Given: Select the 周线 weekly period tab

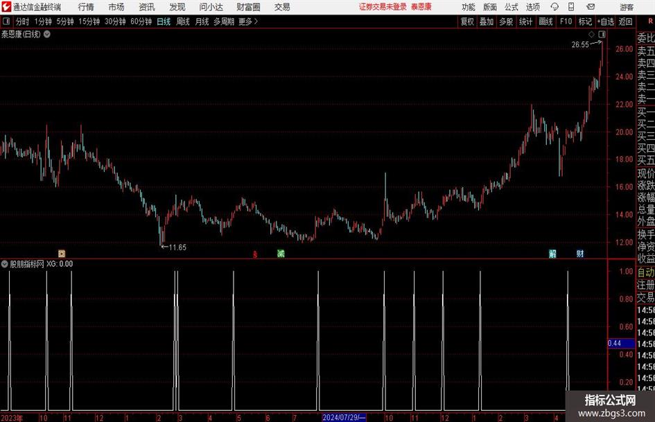Looking at the screenshot, I should 183,21.
